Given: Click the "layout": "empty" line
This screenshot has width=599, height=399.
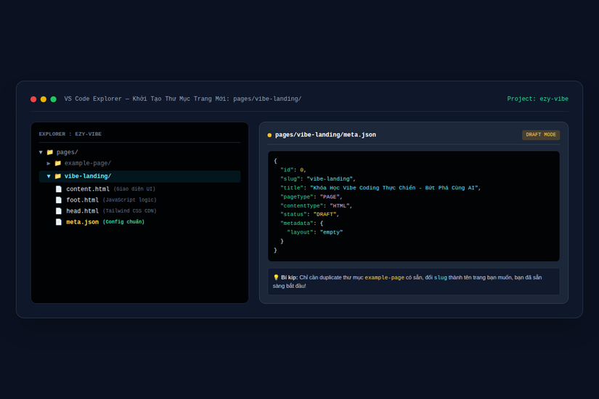Looking at the screenshot, I should 315,232.
